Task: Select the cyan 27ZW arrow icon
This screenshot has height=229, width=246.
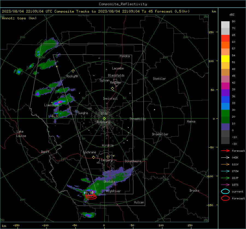Action: click(225, 171)
